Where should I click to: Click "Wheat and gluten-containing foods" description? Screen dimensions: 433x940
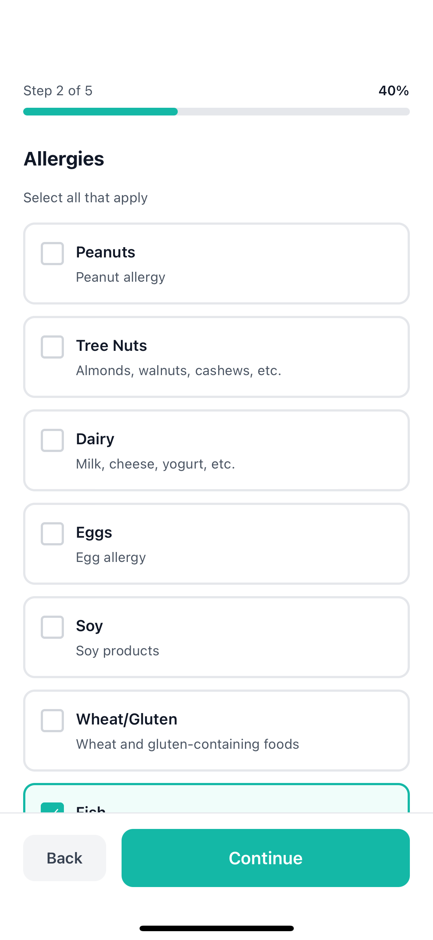[187, 744]
